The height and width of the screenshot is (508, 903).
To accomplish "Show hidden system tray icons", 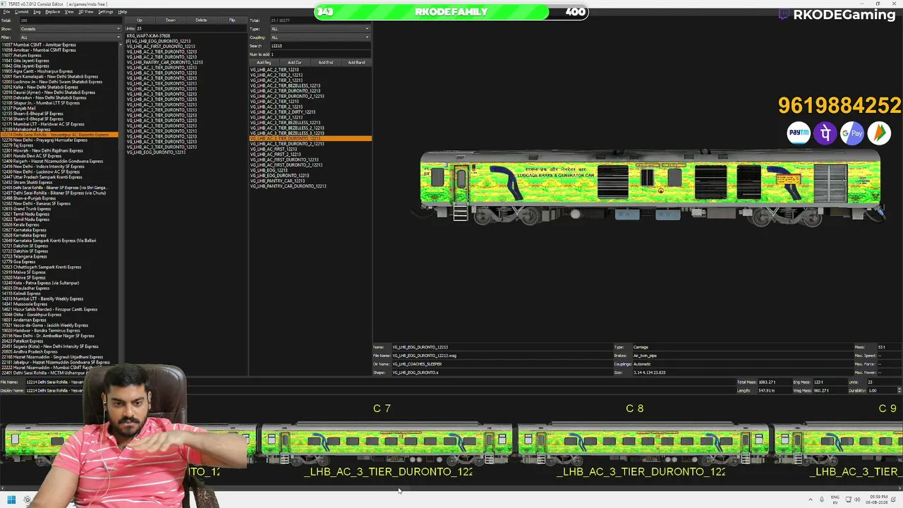I will [x=810, y=500].
